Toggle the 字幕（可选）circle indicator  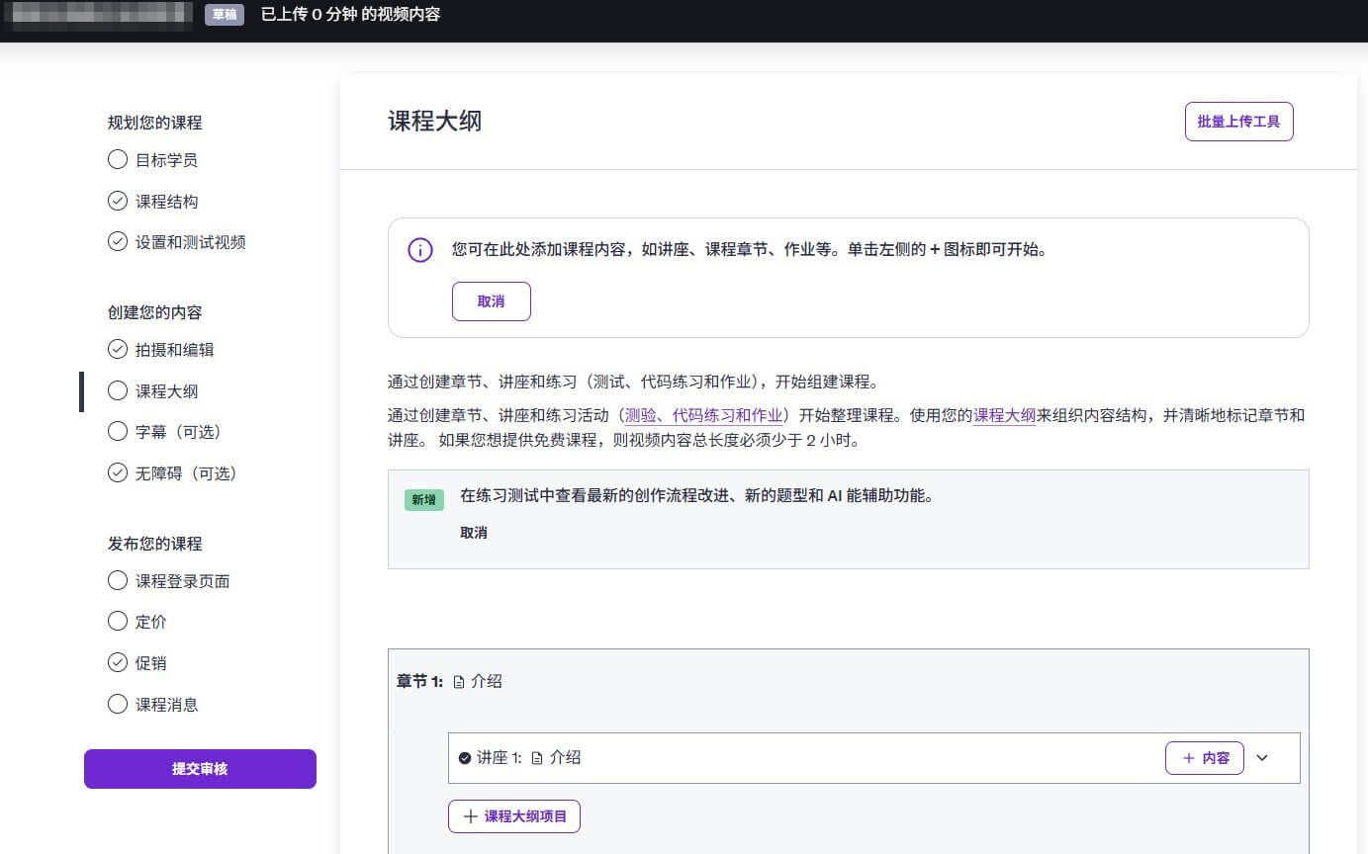coord(117,431)
